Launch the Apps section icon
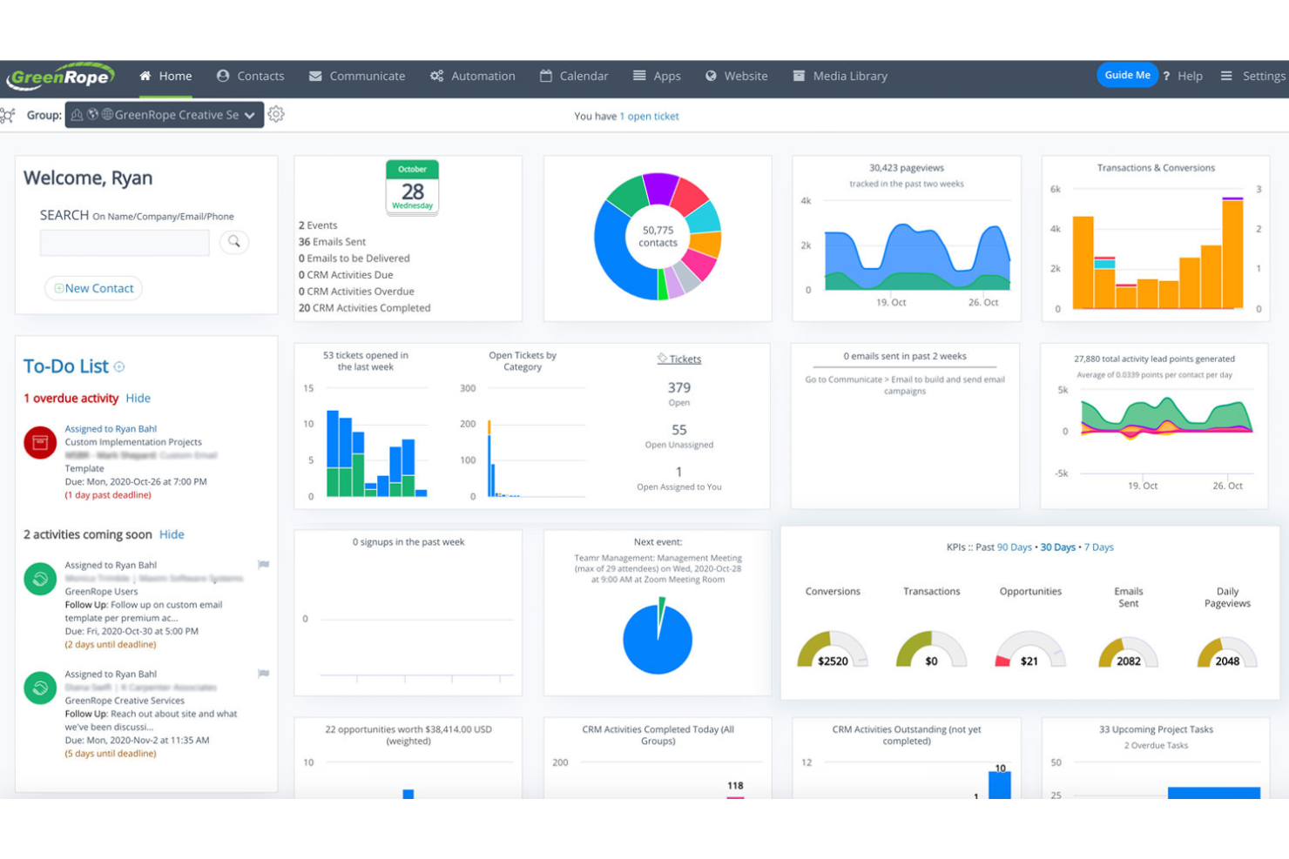The width and height of the screenshot is (1289, 859). (639, 76)
